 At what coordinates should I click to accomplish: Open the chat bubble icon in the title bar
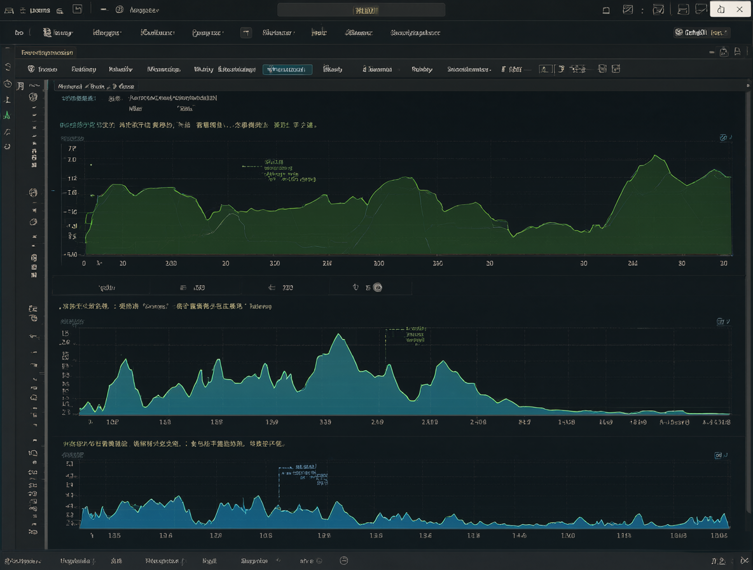pos(701,10)
